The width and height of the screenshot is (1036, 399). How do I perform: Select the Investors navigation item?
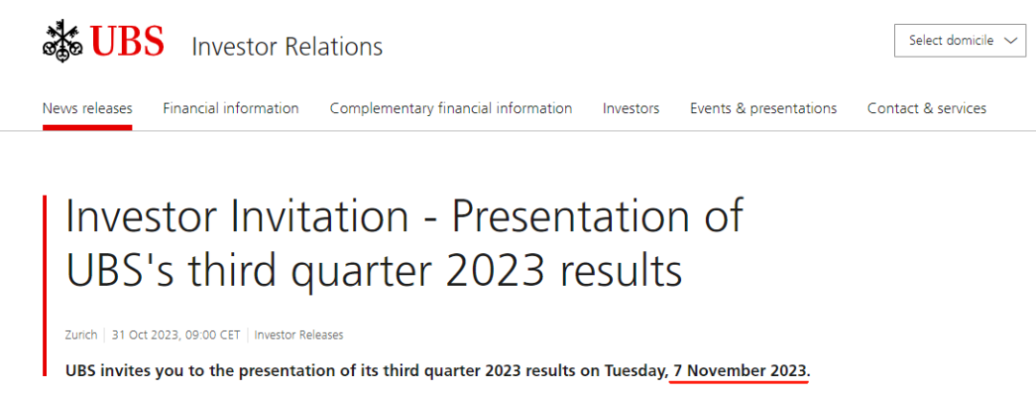click(x=631, y=107)
